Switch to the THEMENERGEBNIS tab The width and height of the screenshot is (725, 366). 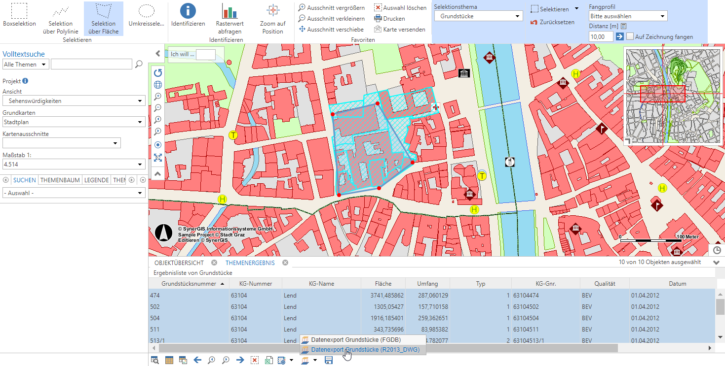[x=250, y=263]
